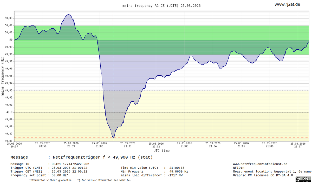Click the 49,91 y-axis tick label
The width and height of the screenshot is (312, 183).
9,105
